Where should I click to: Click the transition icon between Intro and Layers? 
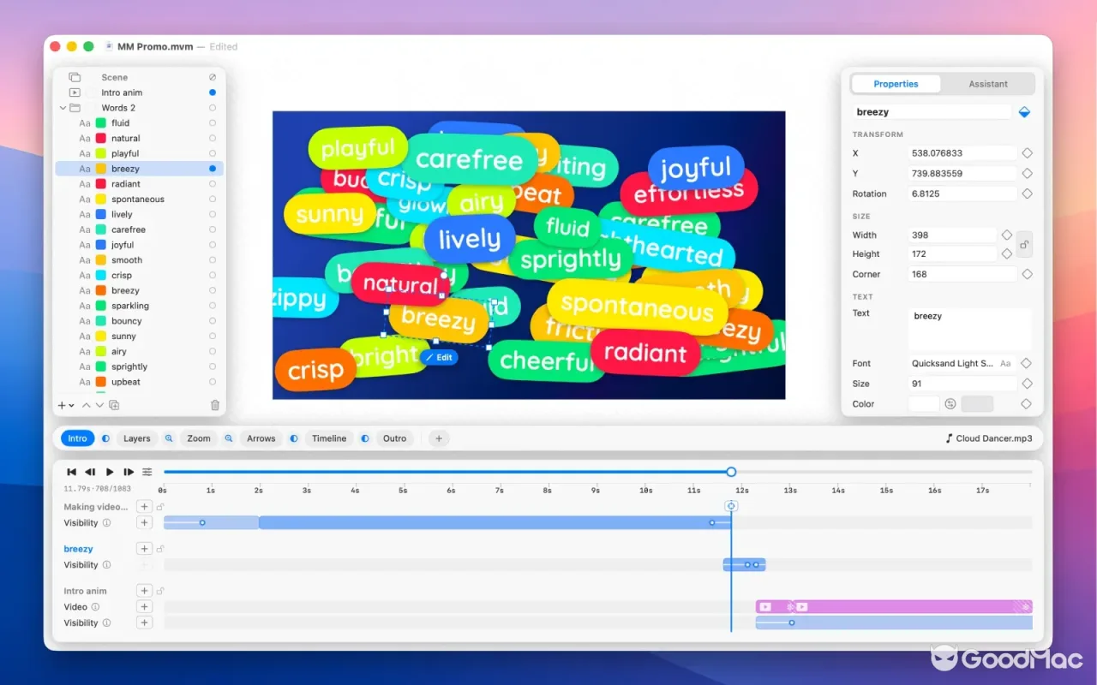coord(106,438)
